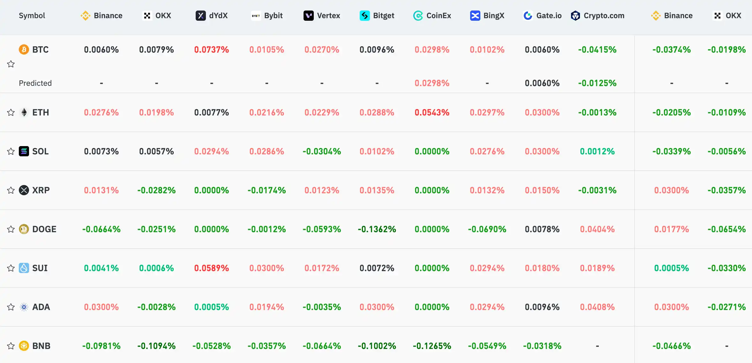Open the ADA symbol link
Image resolution: width=752 pixels, height=363 pixels.
(41, 307)
